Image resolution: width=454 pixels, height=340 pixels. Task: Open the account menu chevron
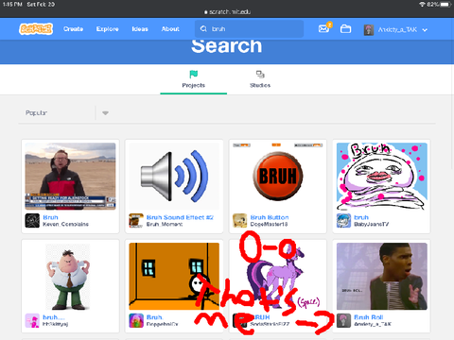pos(425,30)
